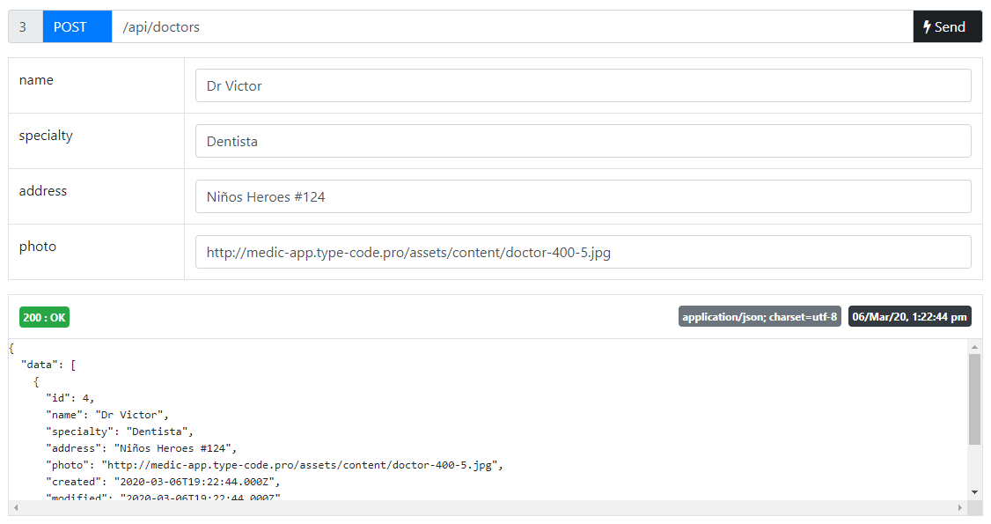Viewport: 991px width, 524px height.
Task: Click the 200 : OK status badge
Action: tap(44, 317)
